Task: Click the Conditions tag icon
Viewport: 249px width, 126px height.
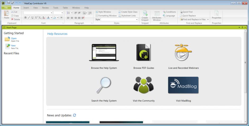Action: 164,12
